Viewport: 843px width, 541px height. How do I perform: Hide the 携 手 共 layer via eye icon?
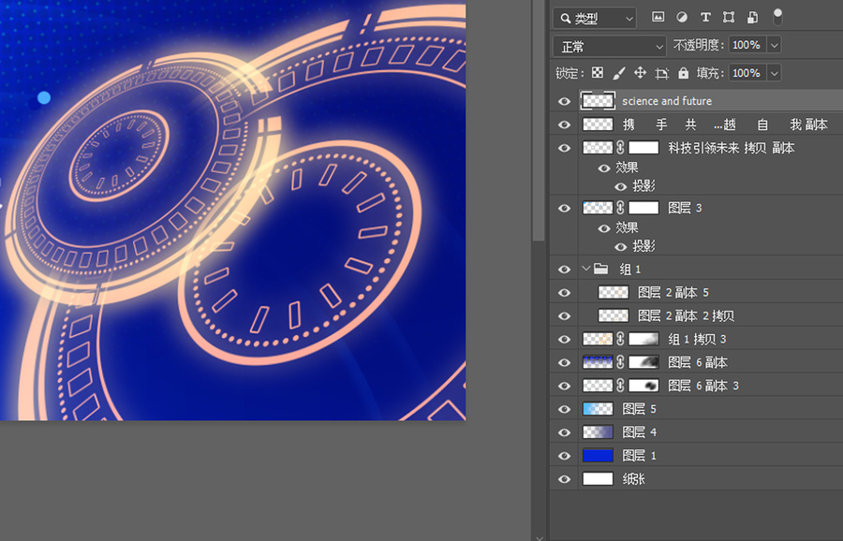pyautogui.click(x=564, y=124)
